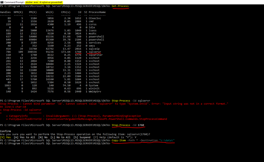Click the msdtc process name
264x162 pixels.
(93, 34)
